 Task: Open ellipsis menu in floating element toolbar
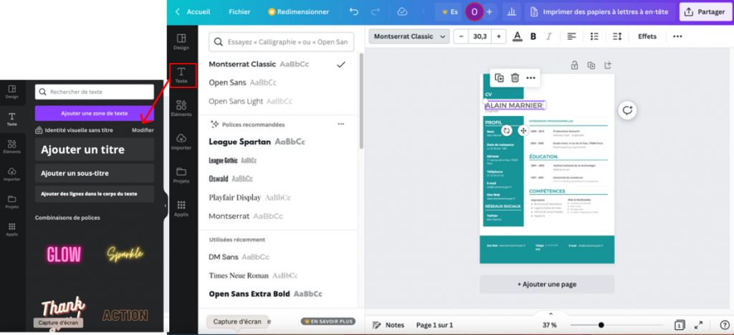530,78
